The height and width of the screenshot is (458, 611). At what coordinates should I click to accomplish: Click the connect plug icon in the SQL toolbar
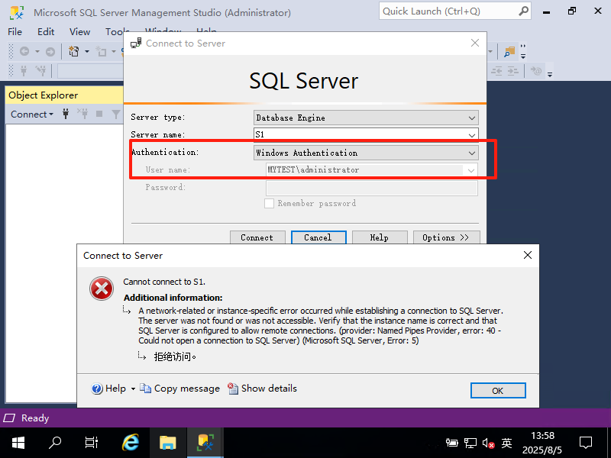click(24, 71)
